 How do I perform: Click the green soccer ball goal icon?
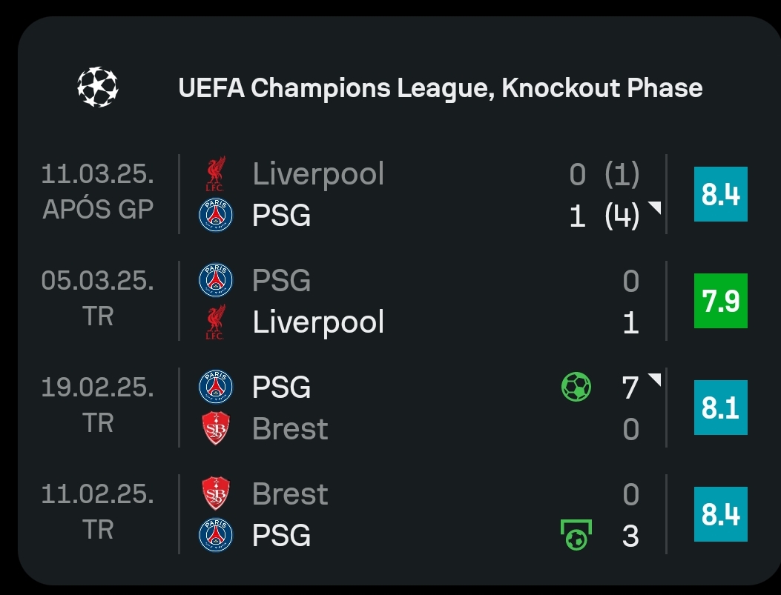pyautogui.click(x=576, y=387)
